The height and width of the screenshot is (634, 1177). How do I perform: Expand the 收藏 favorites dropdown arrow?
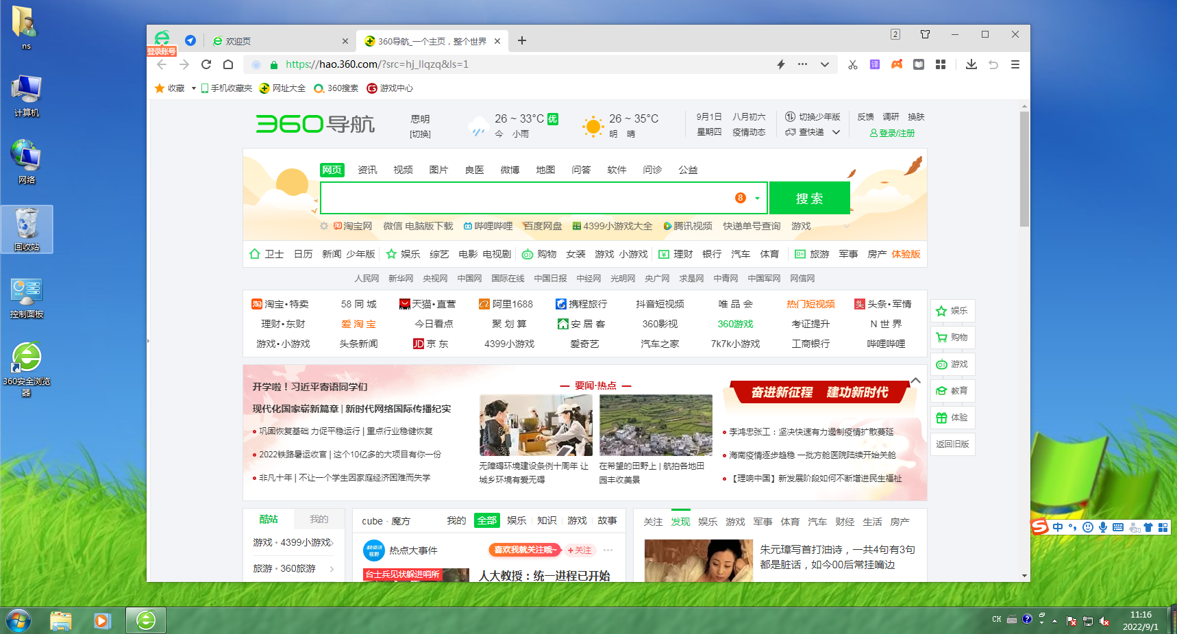(x=194, y=88)
